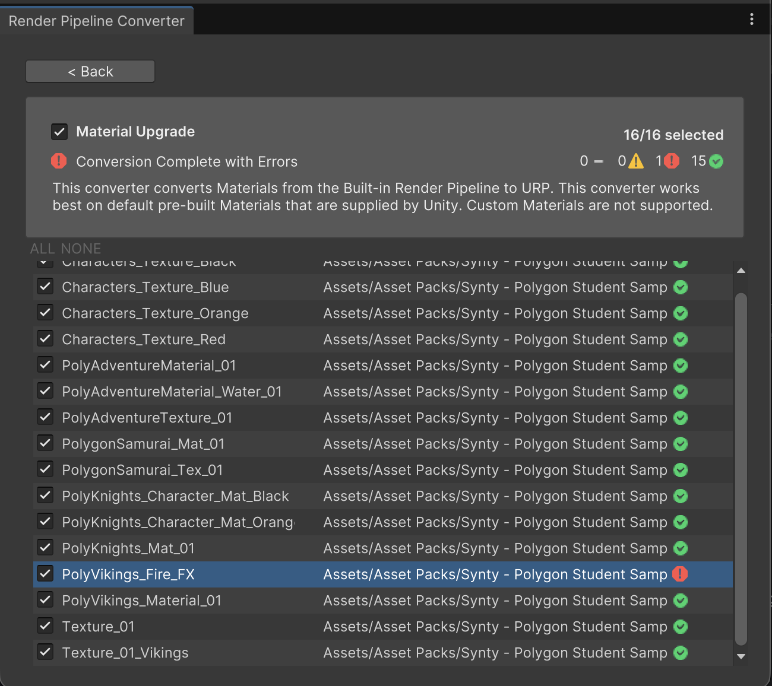Toggle the Characters_Texture_Orange checkbox
The height and width of the screenshot is (686, 772).
point(45,313)
